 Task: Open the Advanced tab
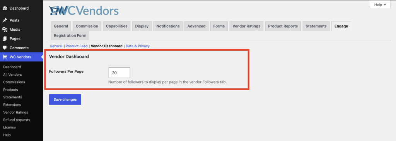pyautogui.click(x=196, y=26)
